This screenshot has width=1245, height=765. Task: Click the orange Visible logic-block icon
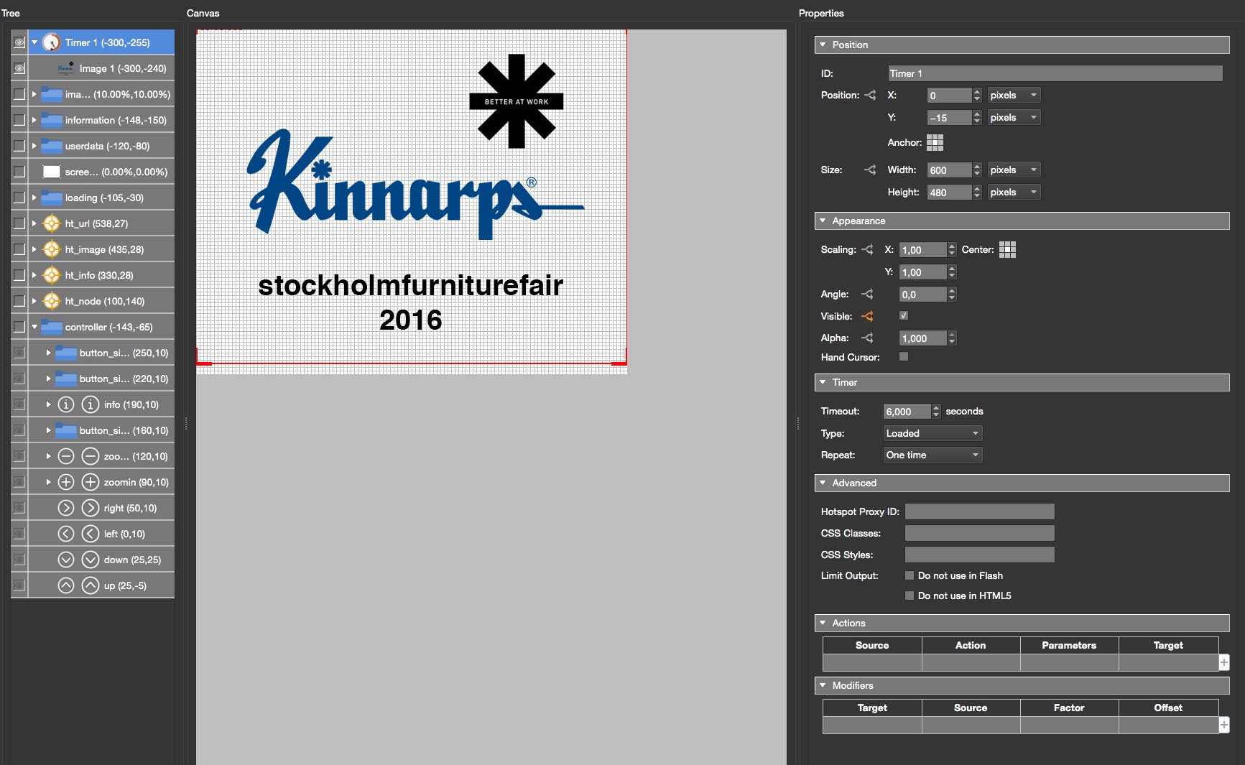point(867,316)
